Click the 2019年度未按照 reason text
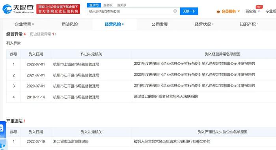276x150 pixels. pyautogui.click(x=194, y=86)
